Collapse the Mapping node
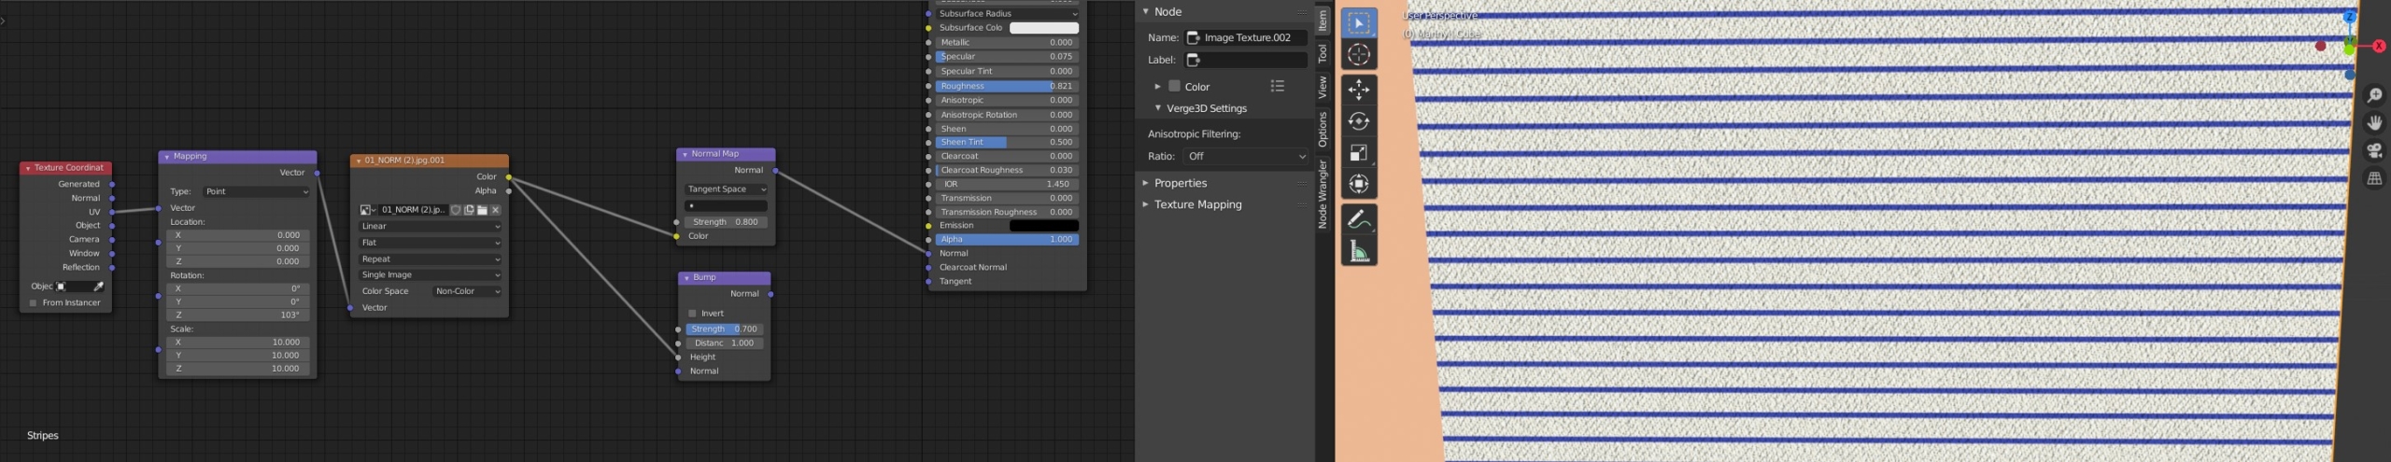 167,157
